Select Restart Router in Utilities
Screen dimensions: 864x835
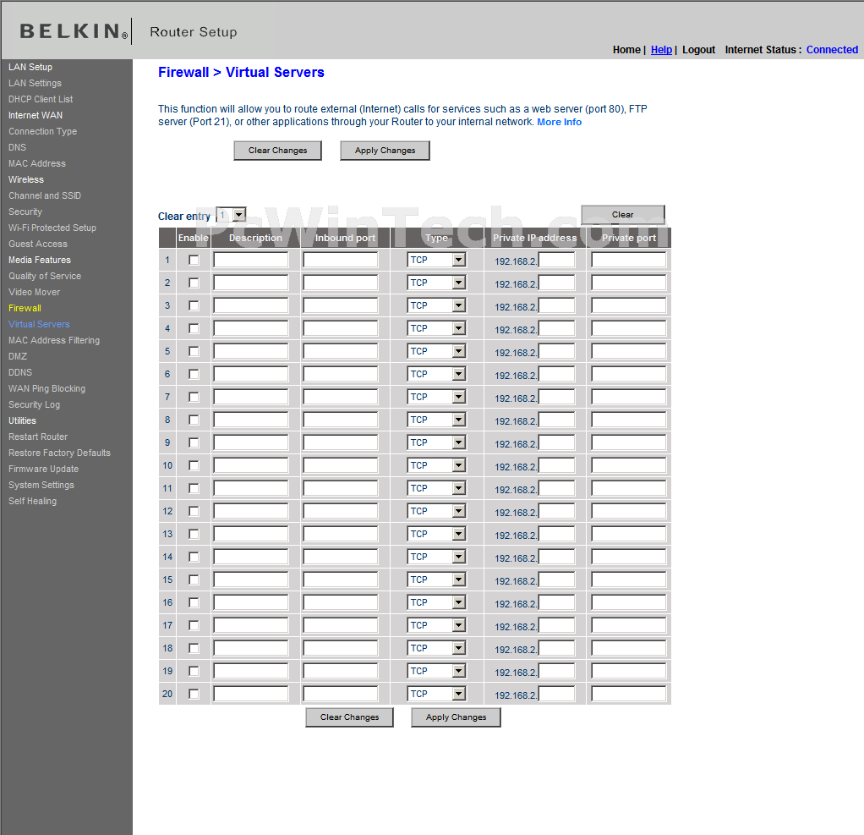point(38,437)
